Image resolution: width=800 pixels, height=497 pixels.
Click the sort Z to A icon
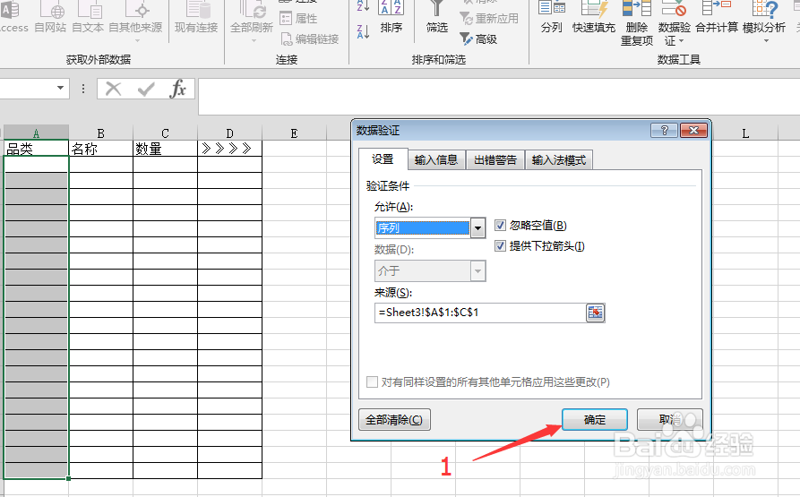coord(363,31)
